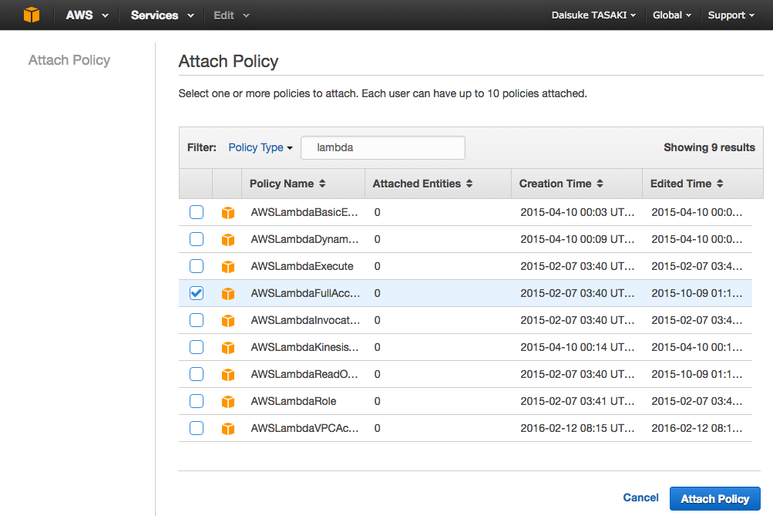Open the Global region dropdown

coord(672,15)
